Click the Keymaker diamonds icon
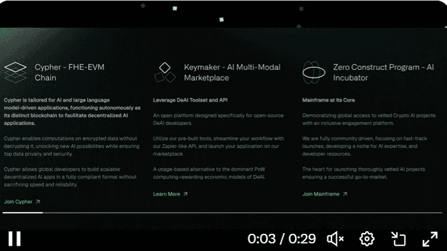 [x=165, y=72]
